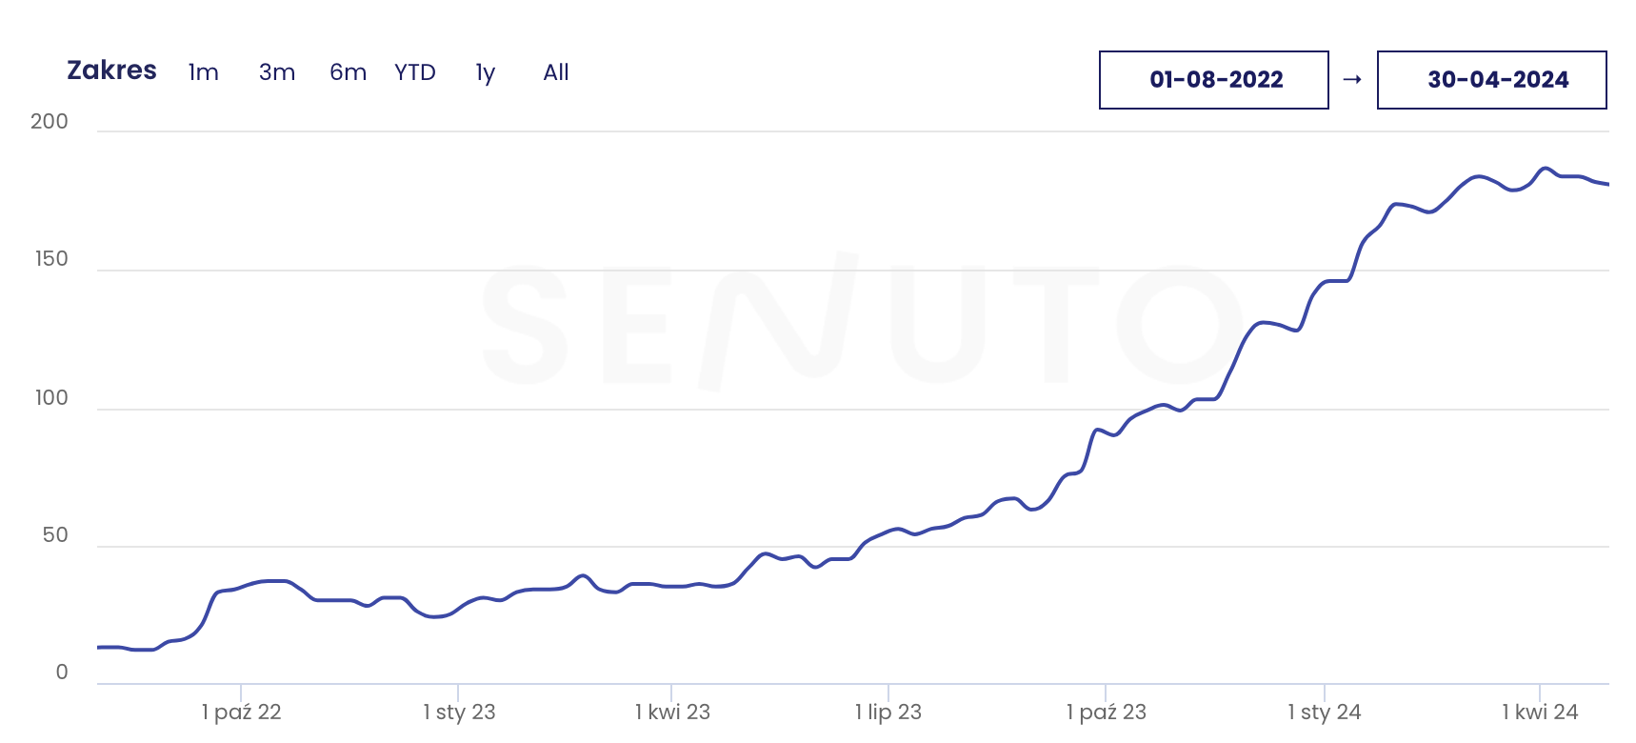The image size is (1636, 743).
Task: Select the 1m range button
Action: 204,72
